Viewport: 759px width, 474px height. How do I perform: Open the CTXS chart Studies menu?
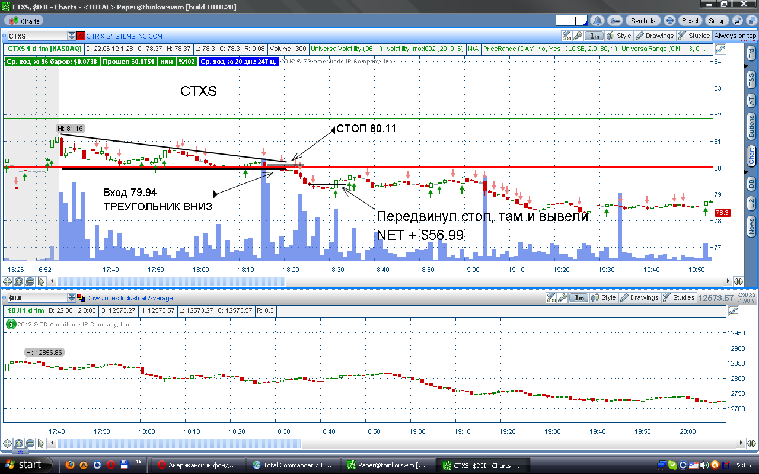click(x=694, y=36)
